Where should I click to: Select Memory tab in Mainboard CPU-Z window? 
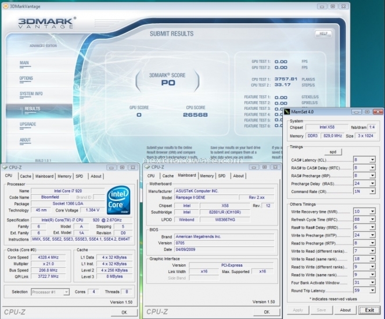[x=207, y=176]
